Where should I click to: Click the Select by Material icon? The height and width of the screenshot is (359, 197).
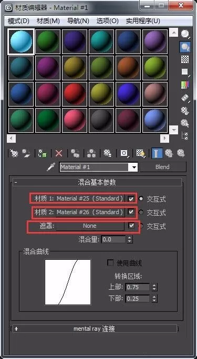tap(185, 123)
